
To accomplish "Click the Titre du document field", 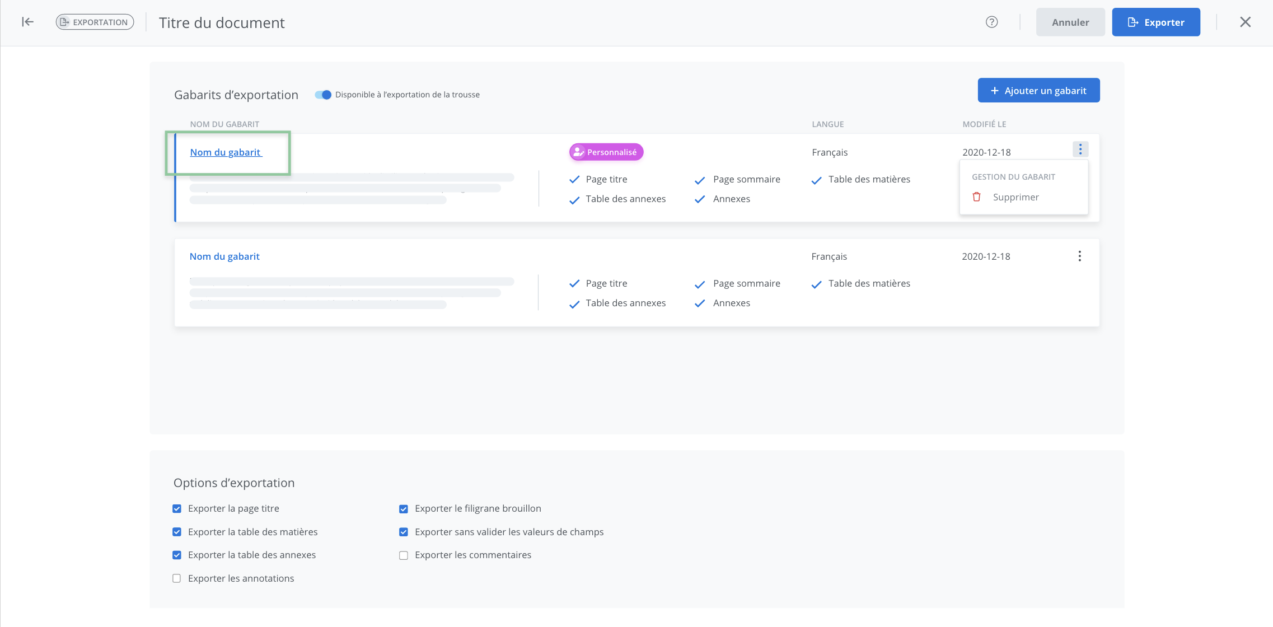I will click(x=222, y=23).
